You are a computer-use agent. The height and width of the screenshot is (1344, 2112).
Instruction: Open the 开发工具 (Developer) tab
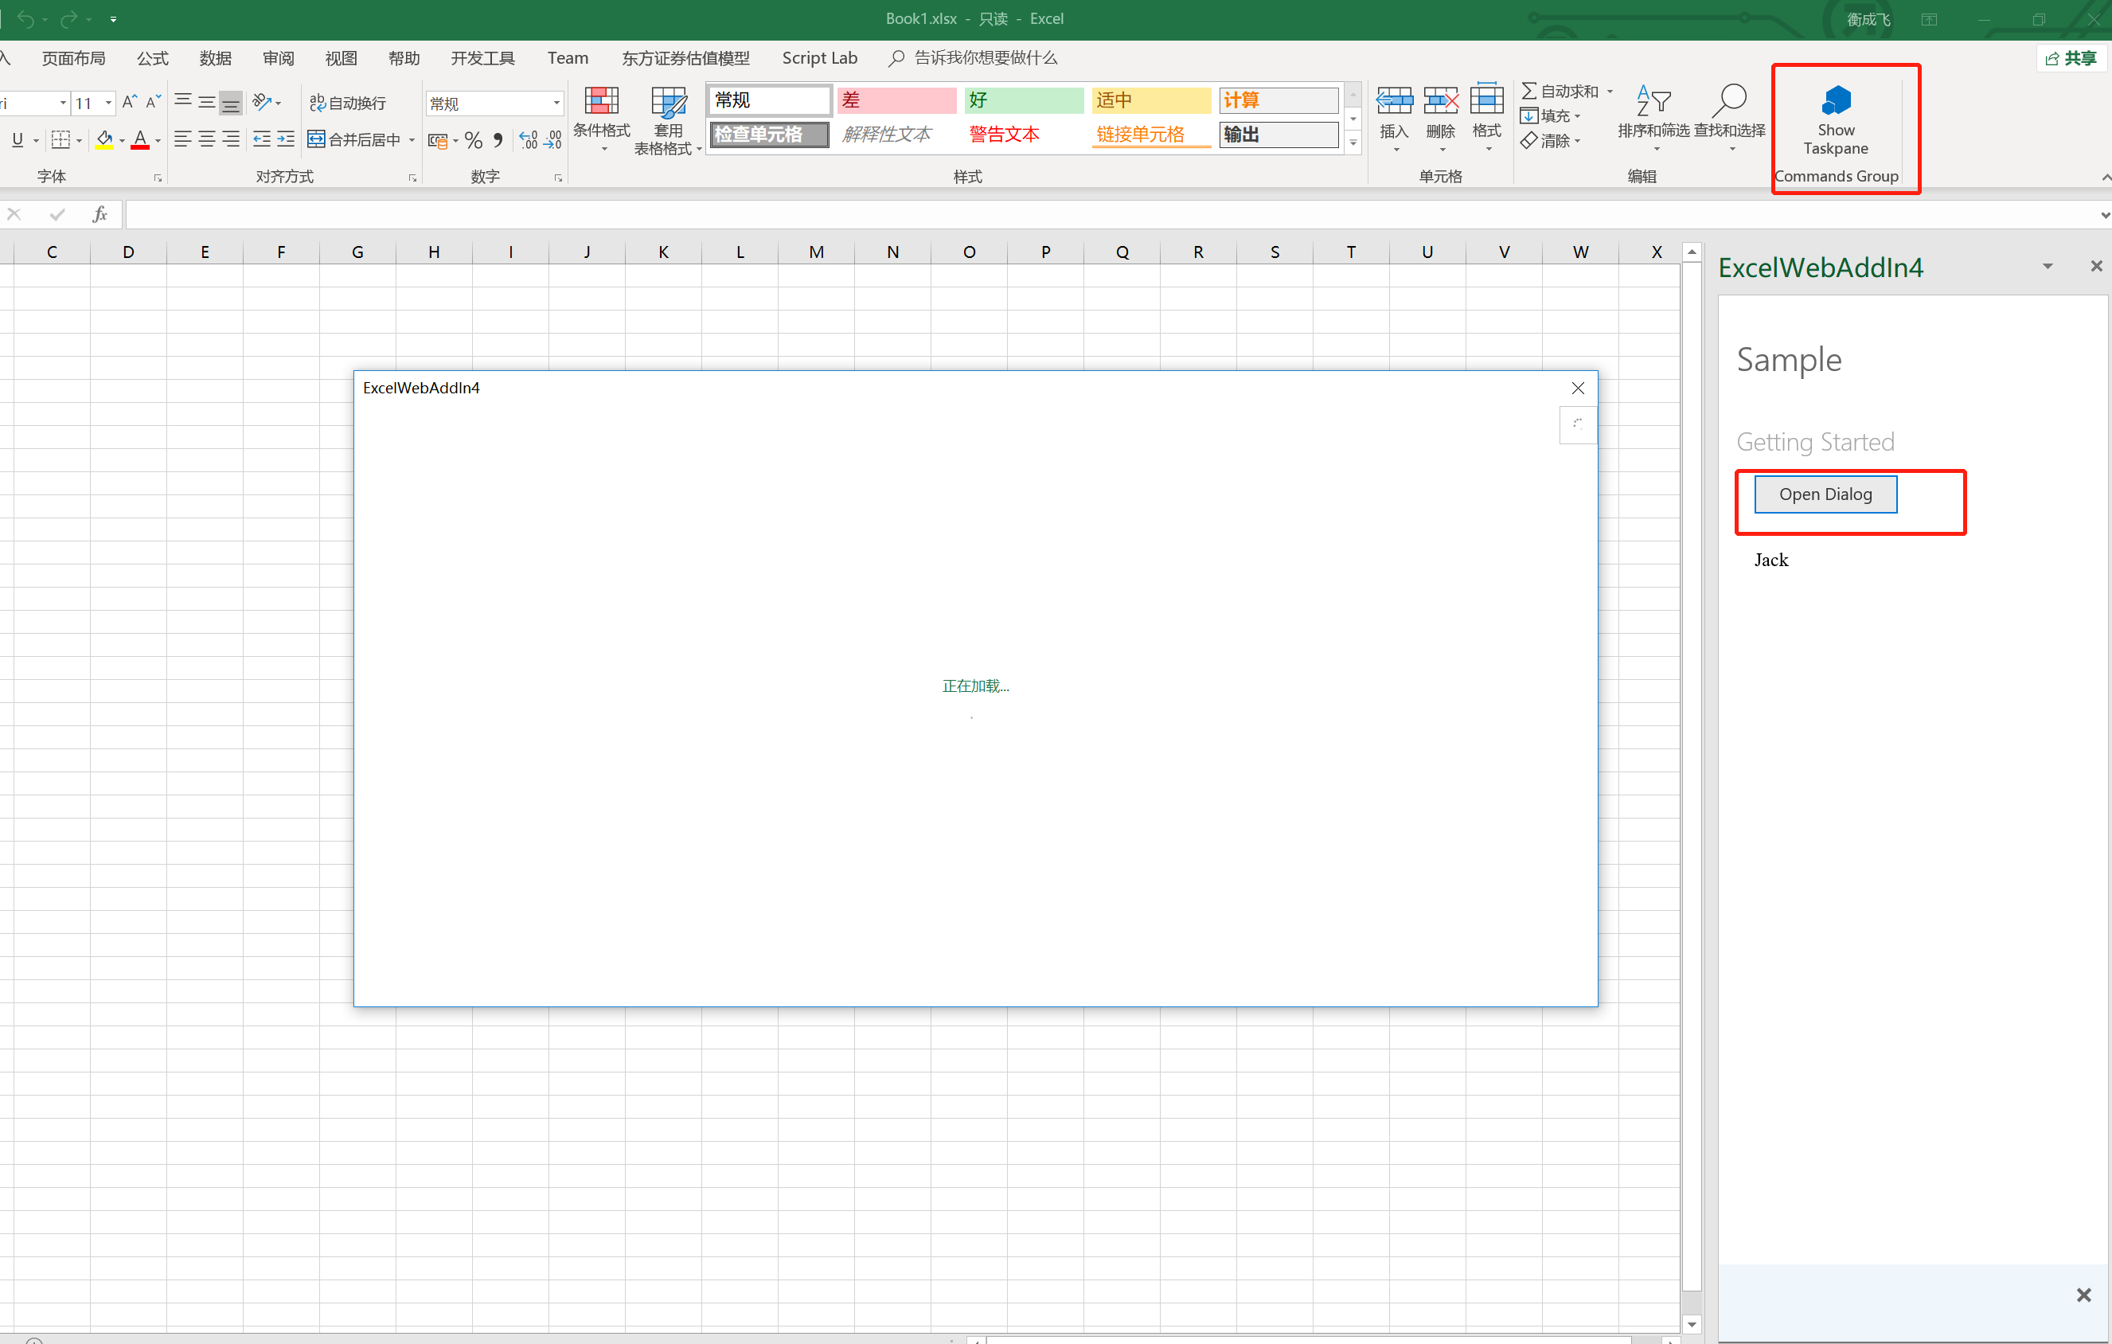[482, 58]
